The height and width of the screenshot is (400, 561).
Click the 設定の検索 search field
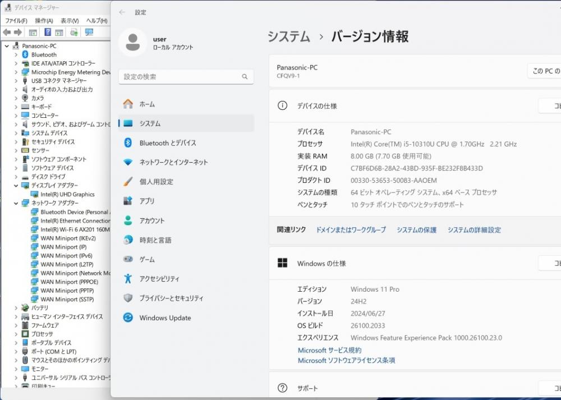pos(180,77)
